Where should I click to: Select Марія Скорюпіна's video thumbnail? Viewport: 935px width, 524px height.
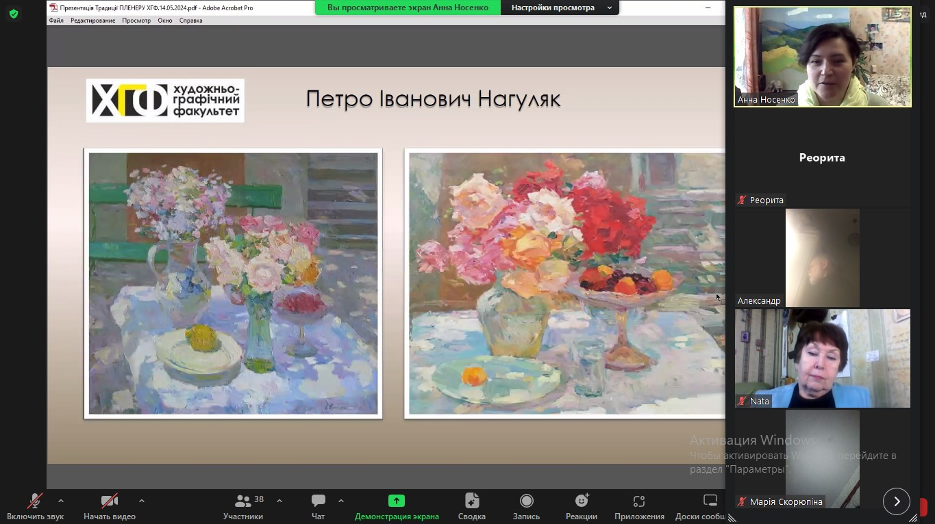823,458
